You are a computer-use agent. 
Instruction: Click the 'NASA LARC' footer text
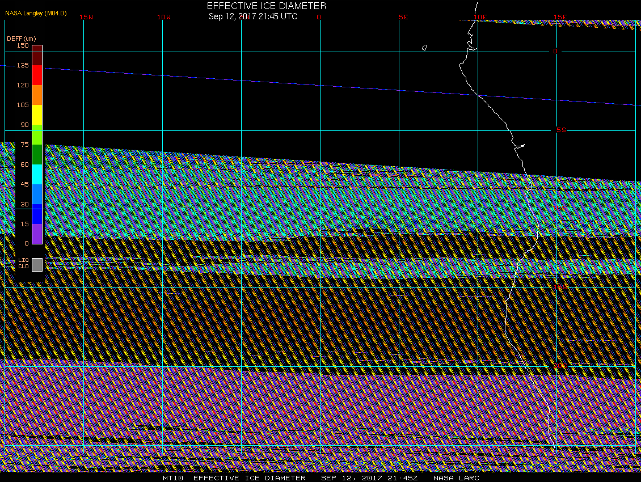pyautogui.click(x=456, y=477)
